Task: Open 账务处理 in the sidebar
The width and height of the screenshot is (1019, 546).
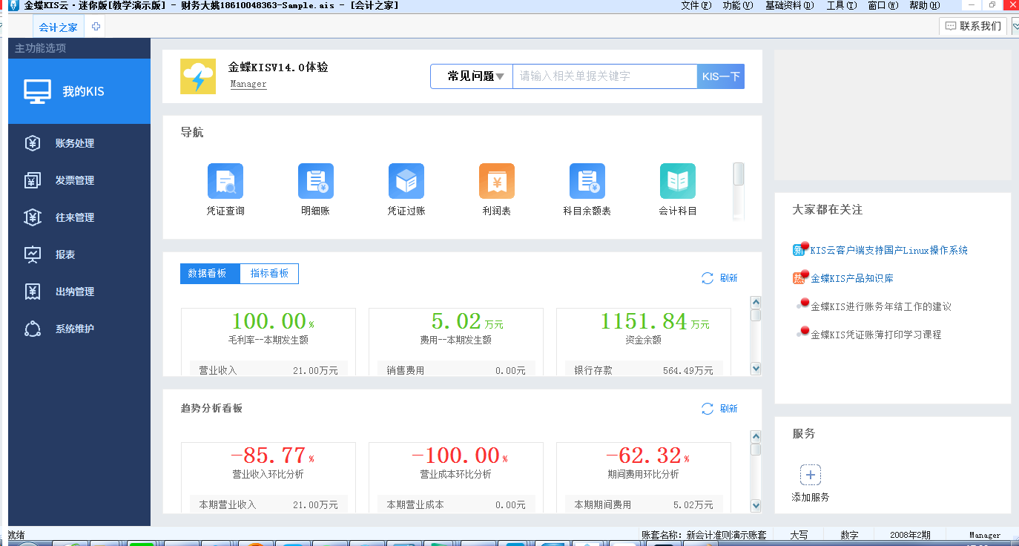Action: (x=74, y=143)
